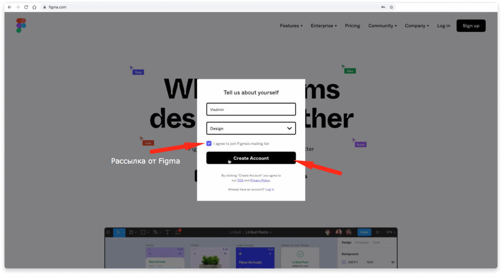Click the Comment tool with red badge

point(178,232)
